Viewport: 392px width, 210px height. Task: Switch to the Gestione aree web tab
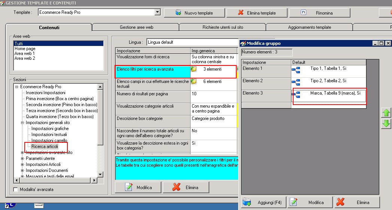(136, 27)
